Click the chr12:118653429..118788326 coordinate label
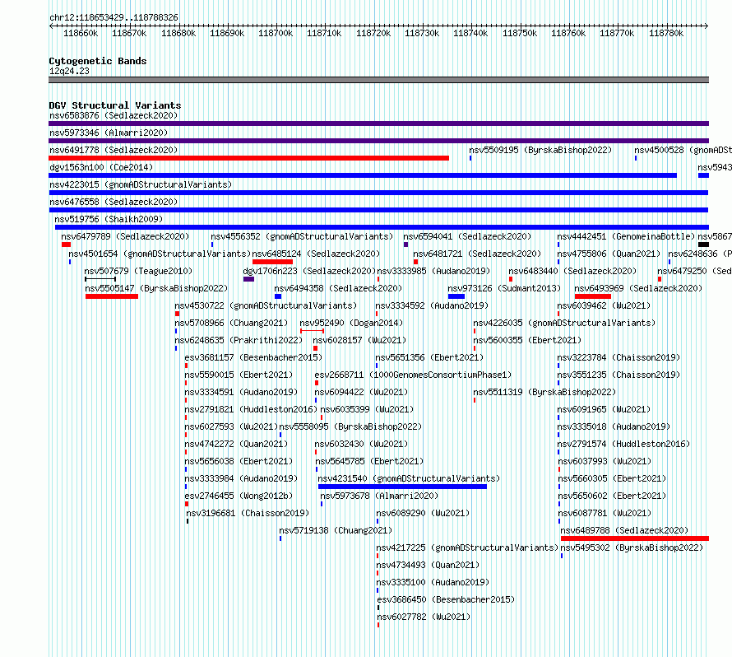Image resolution: width=732 pixels, height=657 pixels. point(114,18)
